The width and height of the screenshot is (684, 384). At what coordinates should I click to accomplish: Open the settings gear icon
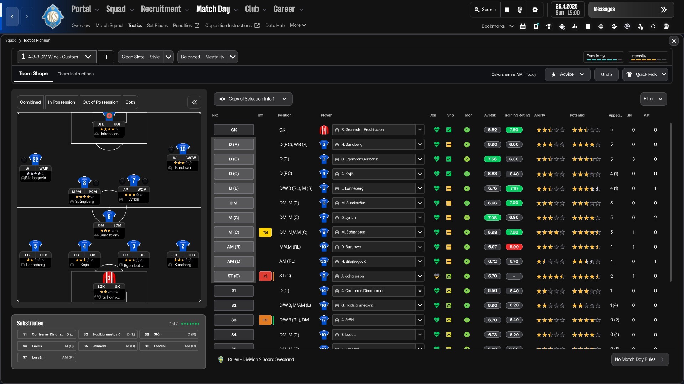pos(535,10)
